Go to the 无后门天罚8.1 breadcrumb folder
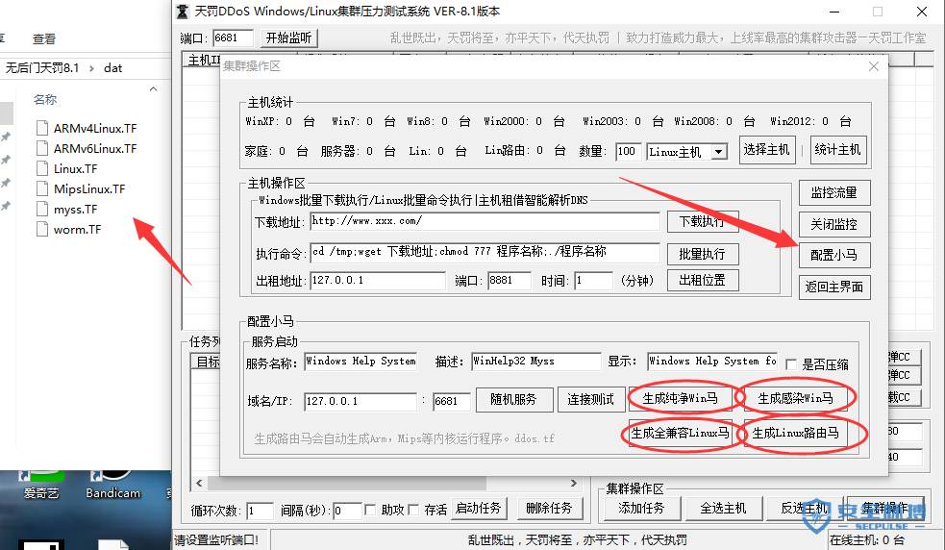 click(42, 67)
